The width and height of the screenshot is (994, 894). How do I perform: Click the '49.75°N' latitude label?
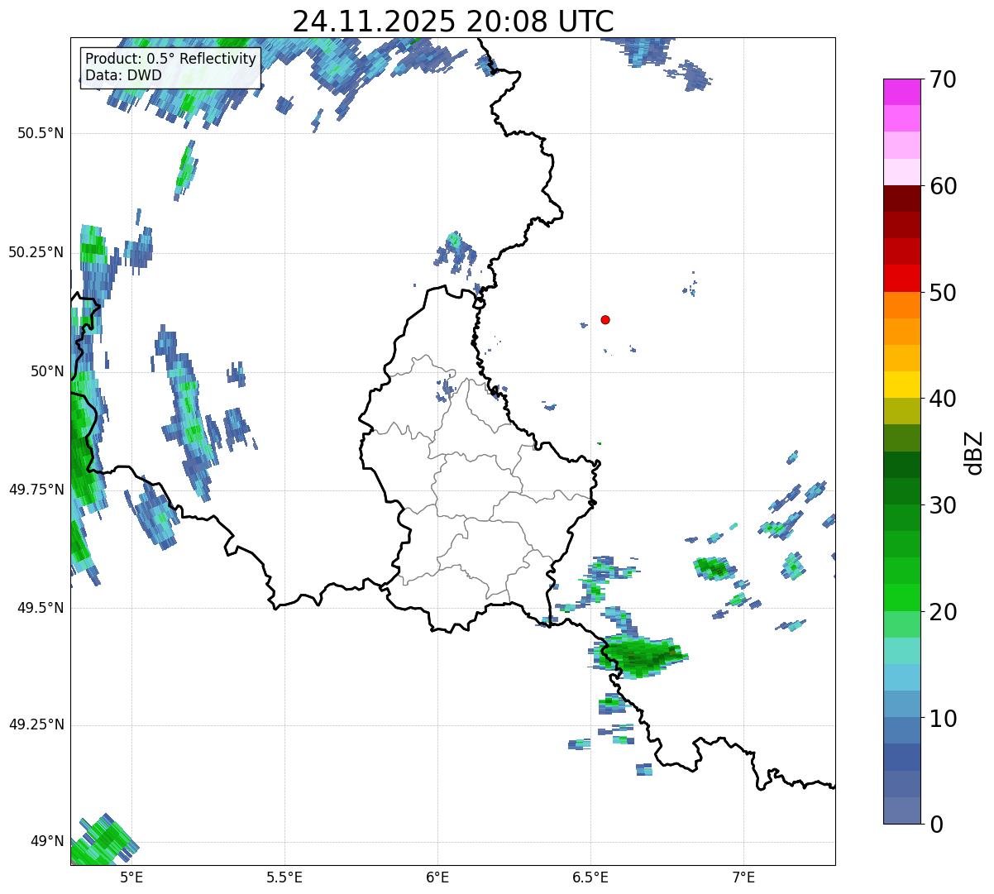pyautogui.click(x=36, y=490)
